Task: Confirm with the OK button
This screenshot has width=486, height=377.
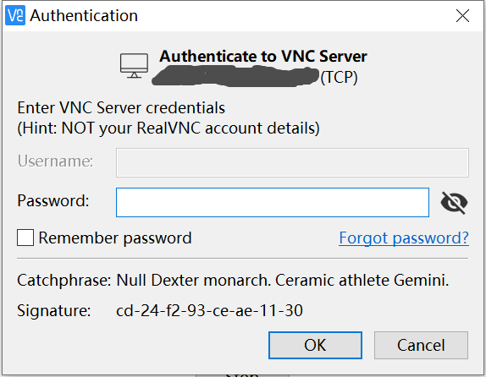Action: click(x=315, y=345)
